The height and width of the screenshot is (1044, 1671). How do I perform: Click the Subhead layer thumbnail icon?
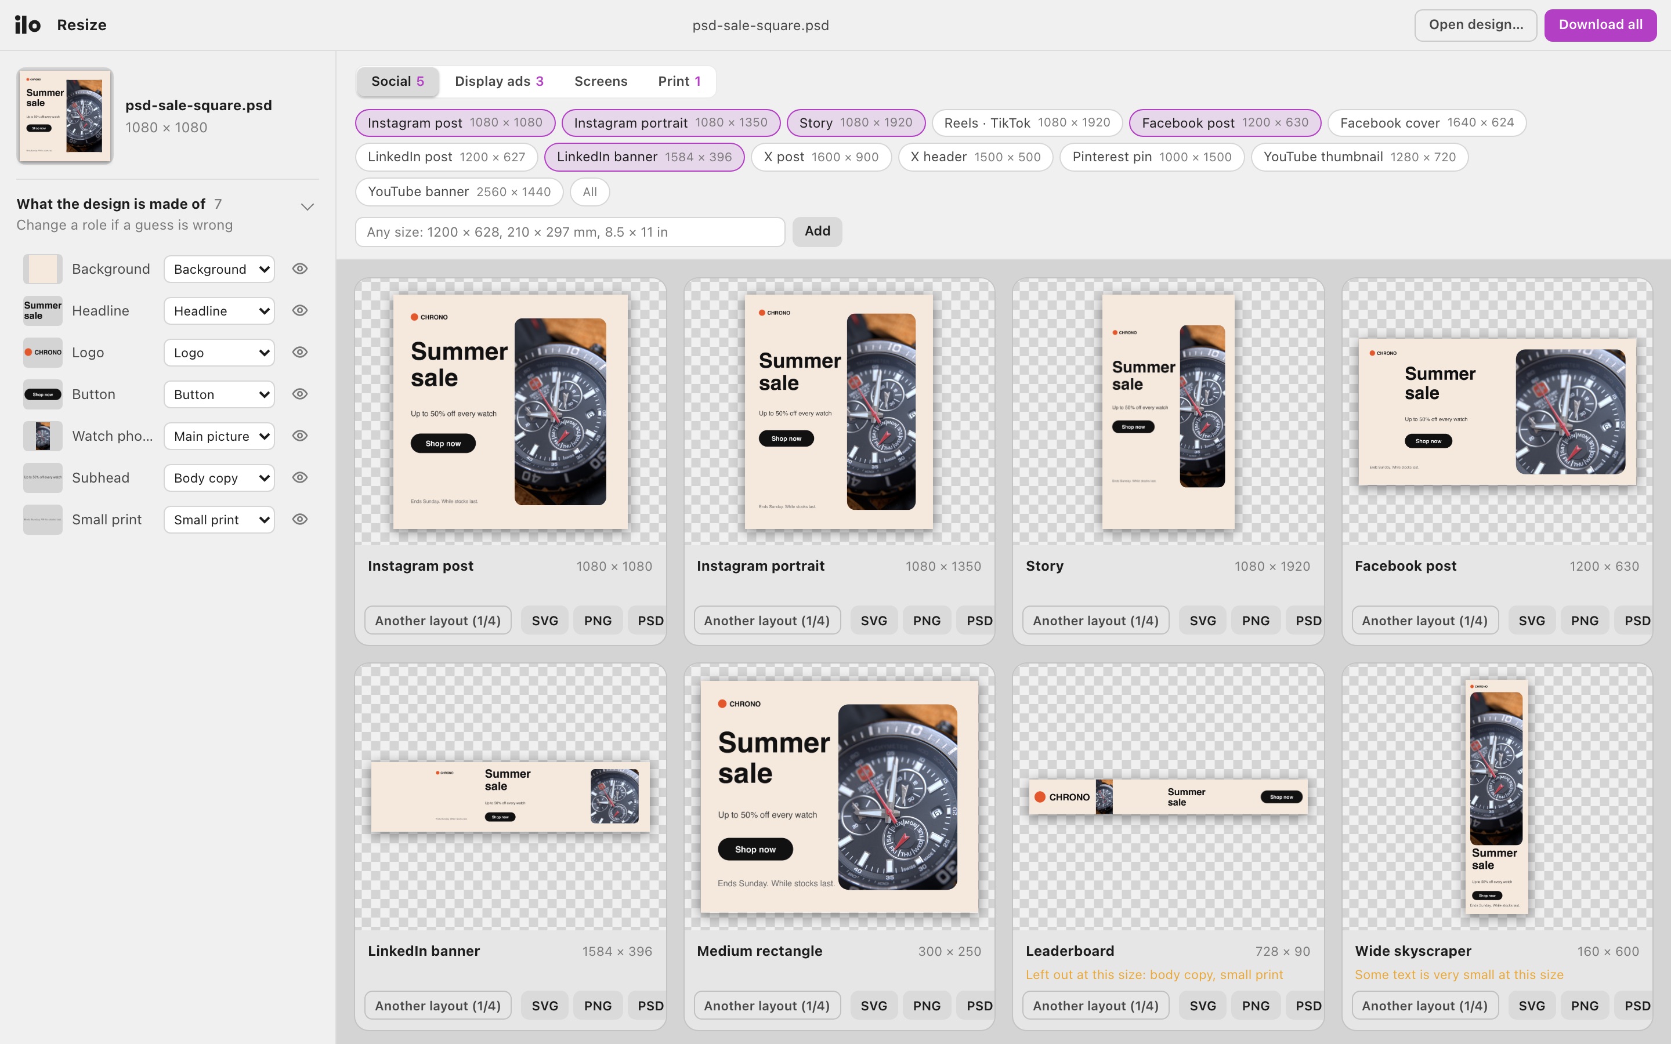43,478
